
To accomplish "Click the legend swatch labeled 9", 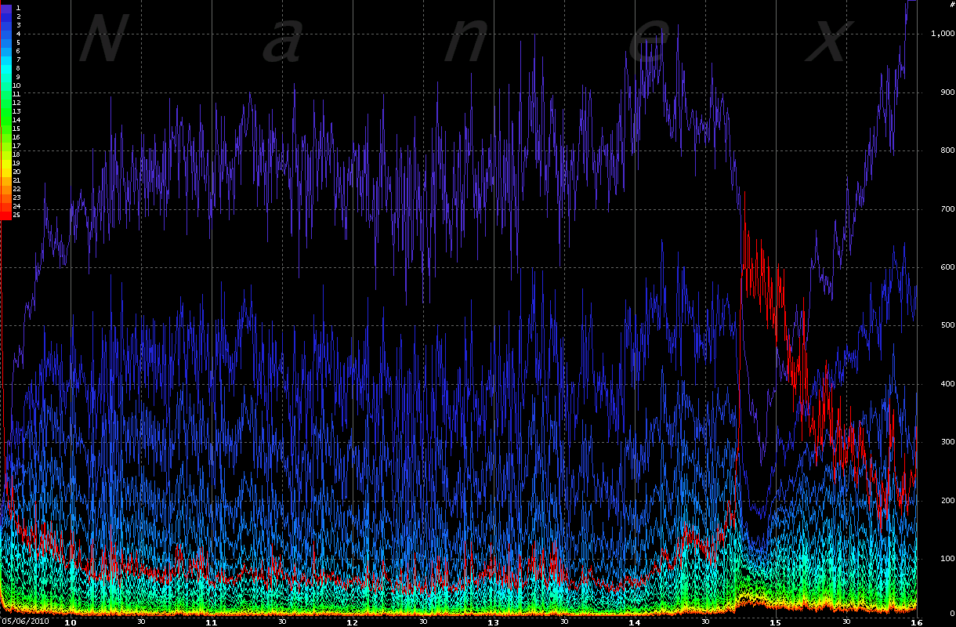I will click(5, 76).
